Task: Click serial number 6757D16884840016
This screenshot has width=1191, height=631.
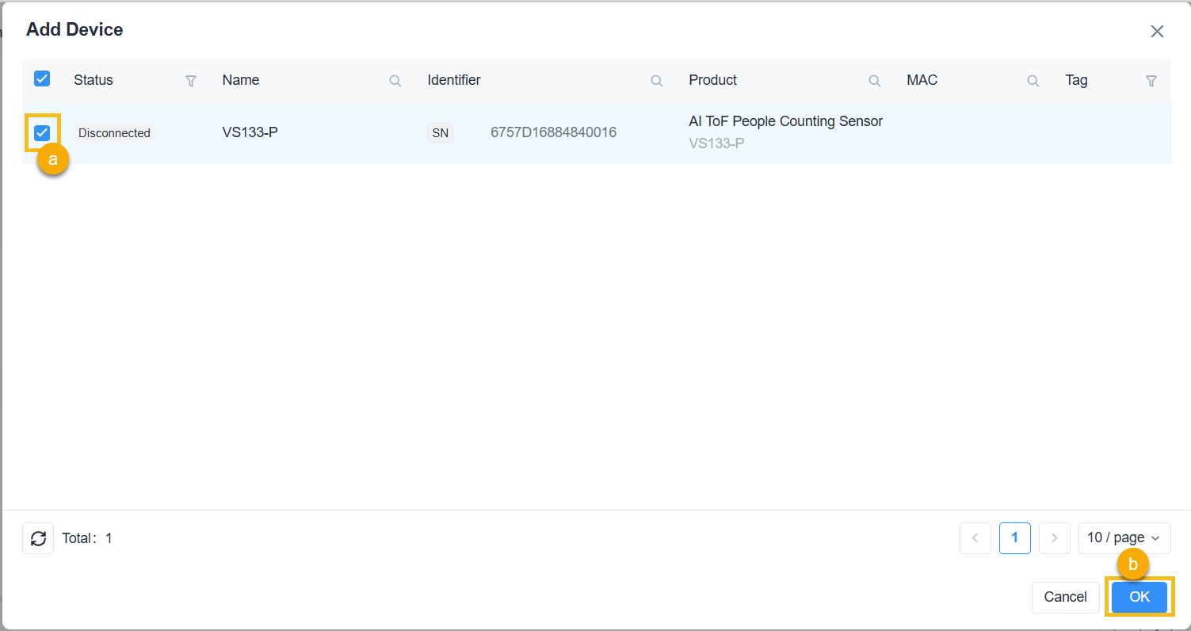Action: (553, 132)
